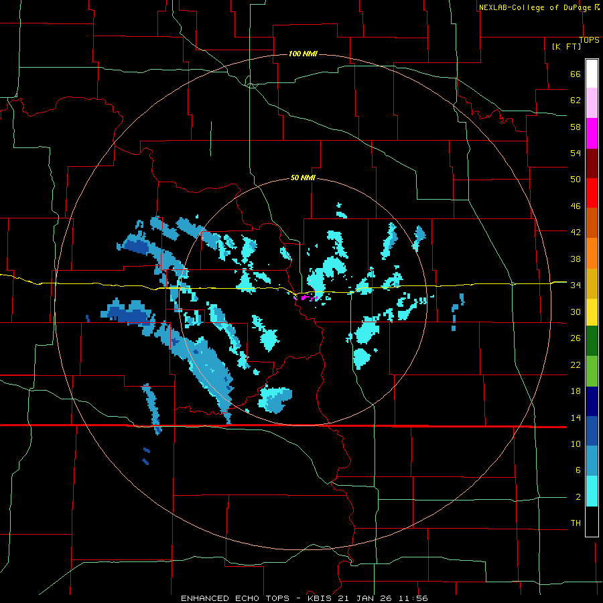Screen dimensions: 603x603
Task: Click the 22 value on the legend scale
Action: (x=576, y=364)
